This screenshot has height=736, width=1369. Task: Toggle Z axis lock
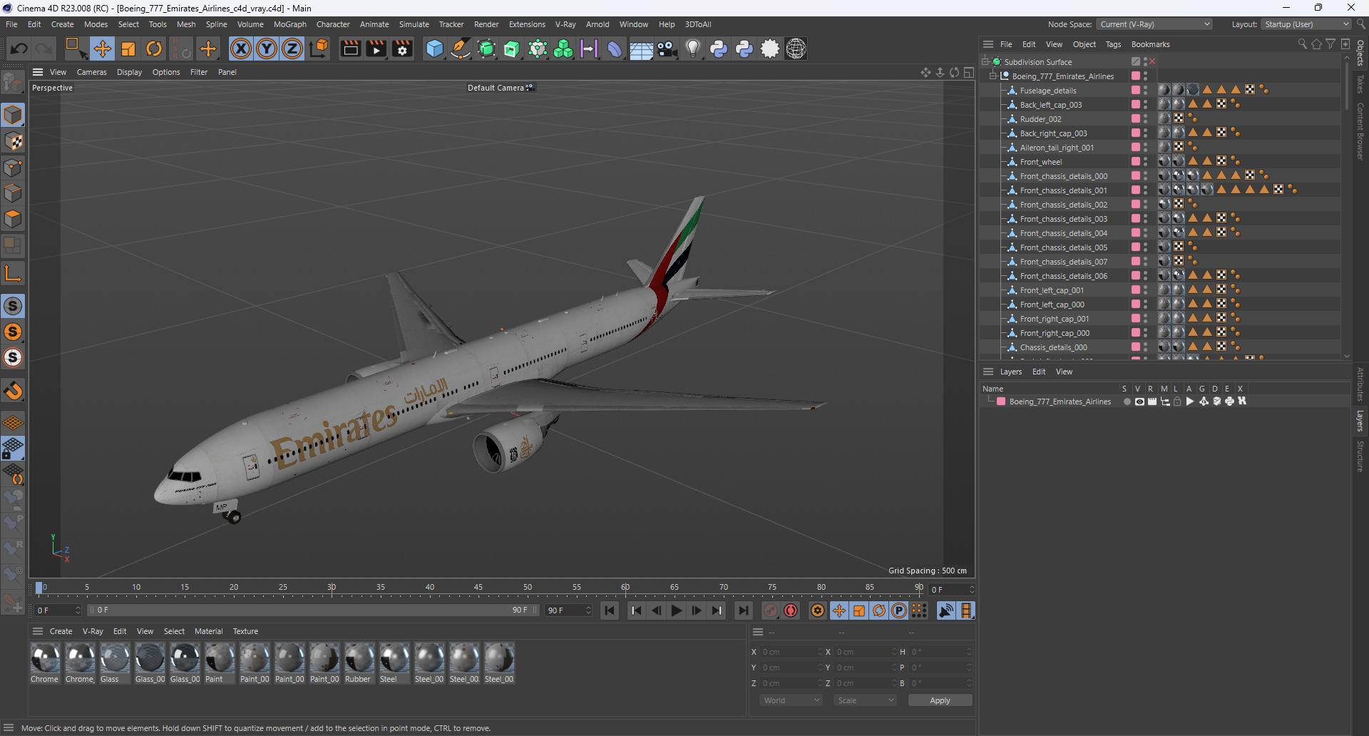(292, 48)
